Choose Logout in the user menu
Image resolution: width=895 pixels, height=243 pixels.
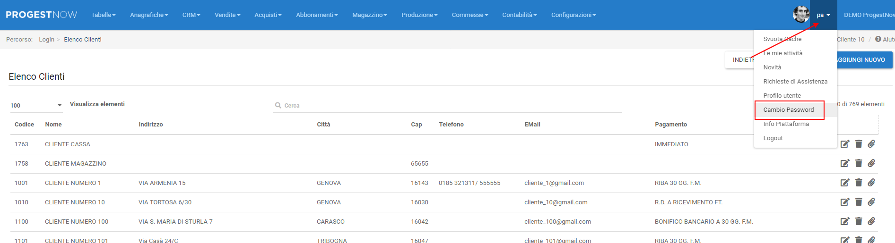pyautogui.click(x=773, y=138)
